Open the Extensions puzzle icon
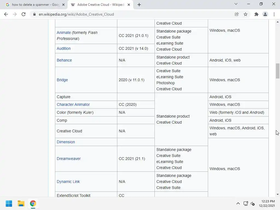The image size is (280, 210). (x=256, y=14)
